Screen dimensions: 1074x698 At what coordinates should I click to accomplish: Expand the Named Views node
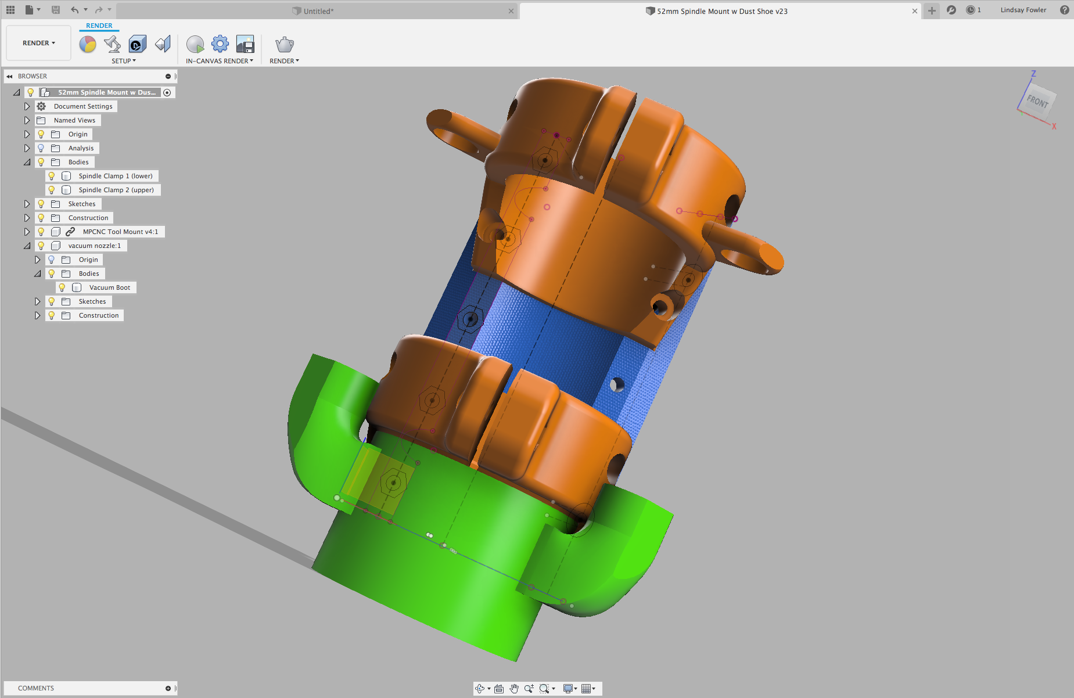[x=27, y=120]
